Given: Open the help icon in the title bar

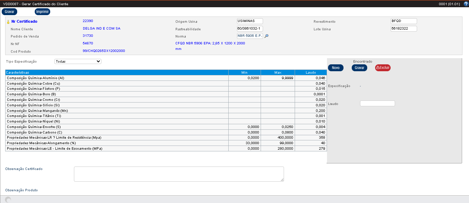Looking at the screenshot, I should pyautogui.click(x=466, y=4).
